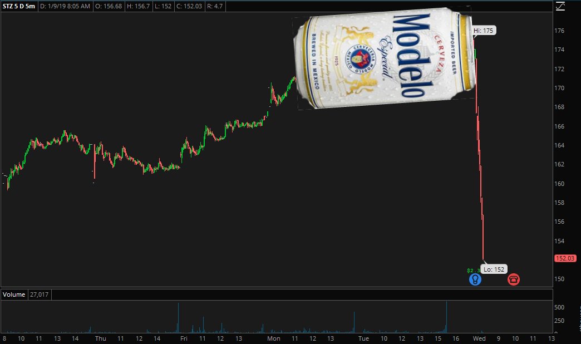Click the 16 hour label on time axis
The width and height of the screenshot is (581, 344).
click(x=456, y=338)
